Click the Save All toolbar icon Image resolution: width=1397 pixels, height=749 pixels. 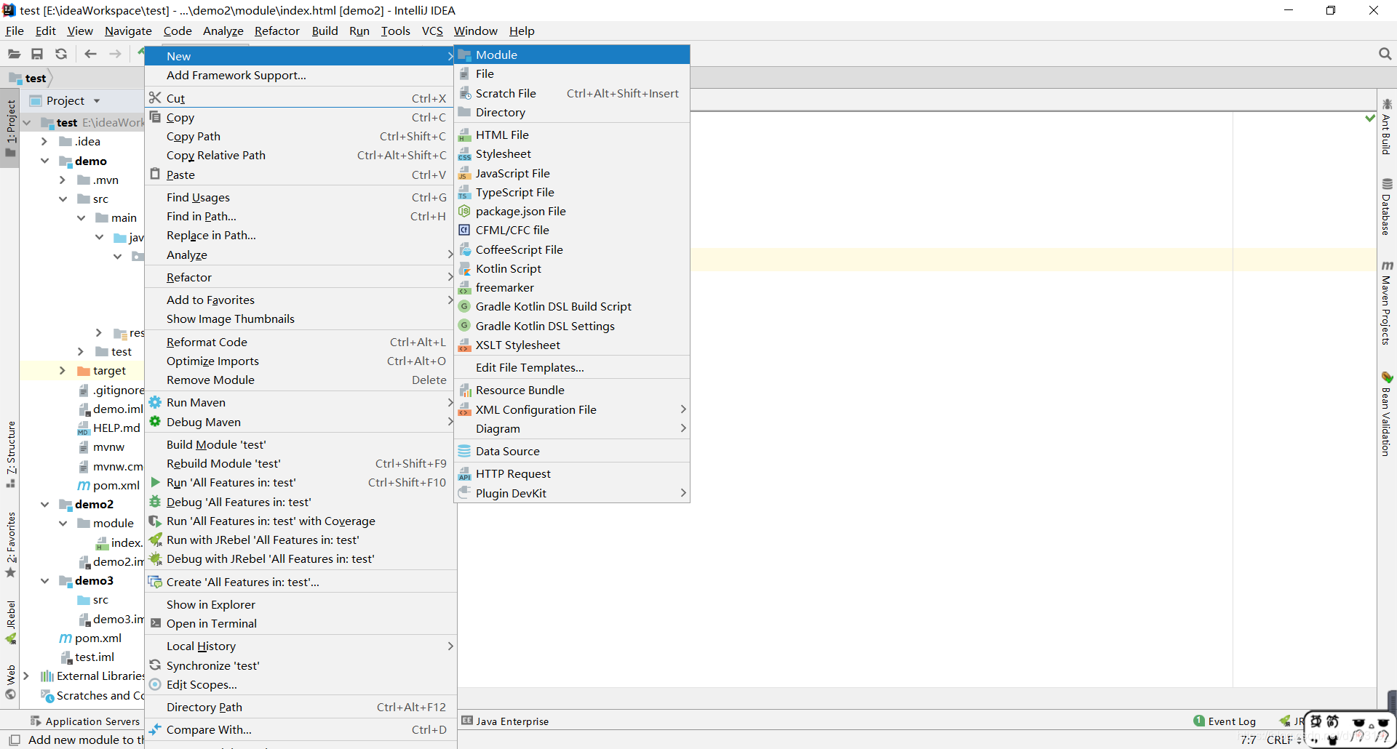pyautogui.click(x=37, y=54)
